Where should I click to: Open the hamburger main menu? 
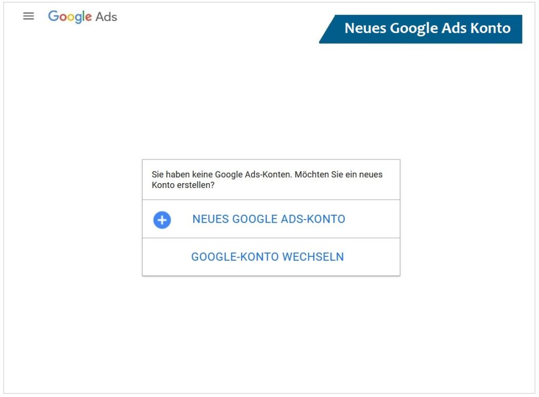(x=28, y=16)
